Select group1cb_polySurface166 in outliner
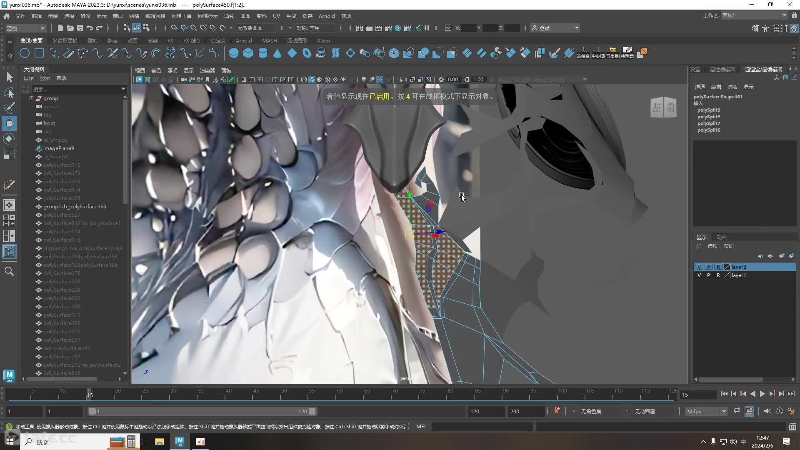Image resolution: width=800 pixels, height=450 pixels. tap(75, 207)
